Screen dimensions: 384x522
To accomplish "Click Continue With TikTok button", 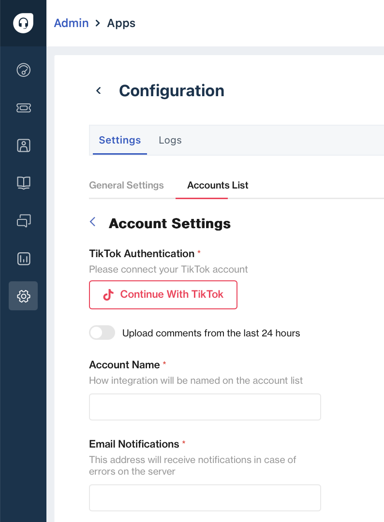I will (163, 295).
